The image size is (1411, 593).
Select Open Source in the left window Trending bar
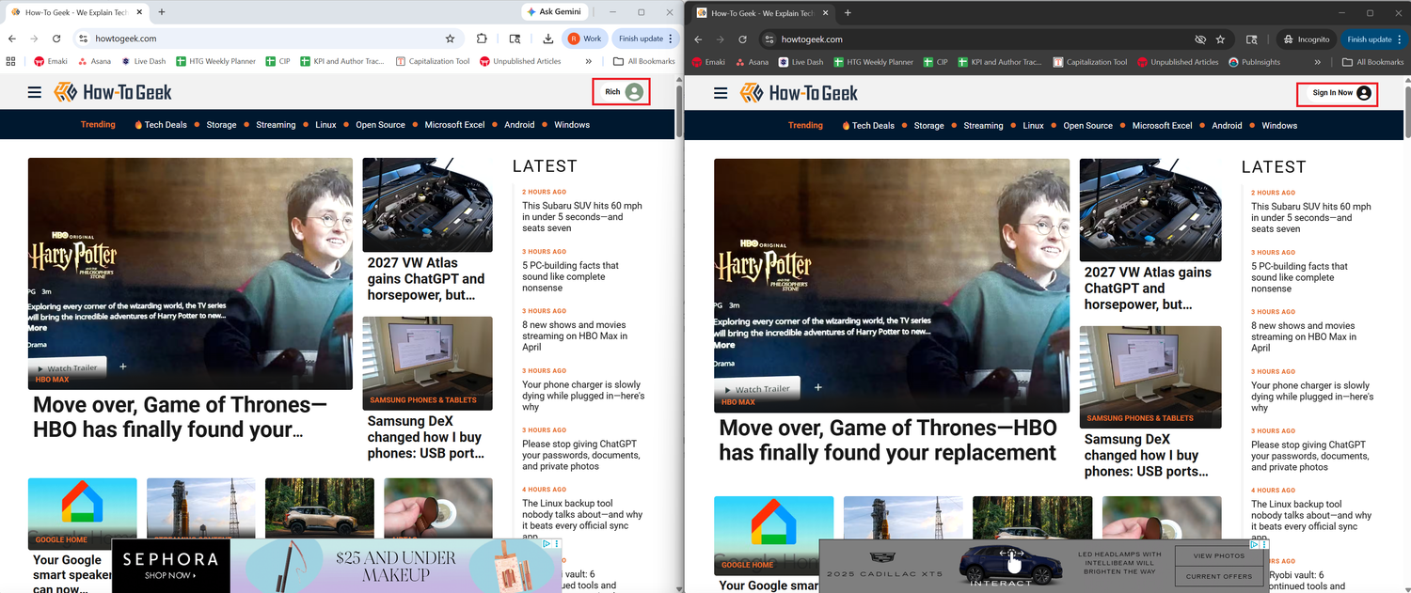tap(380, 124)
